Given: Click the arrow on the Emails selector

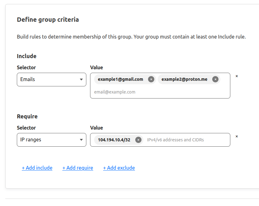Looking at the screenshot, I should (x=81, y=80).
